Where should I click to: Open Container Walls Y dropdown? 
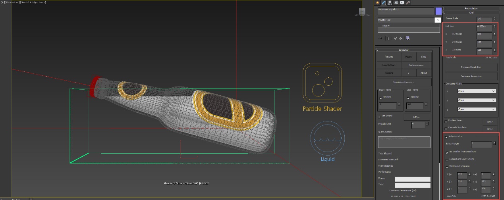click(x=477, y=100)
